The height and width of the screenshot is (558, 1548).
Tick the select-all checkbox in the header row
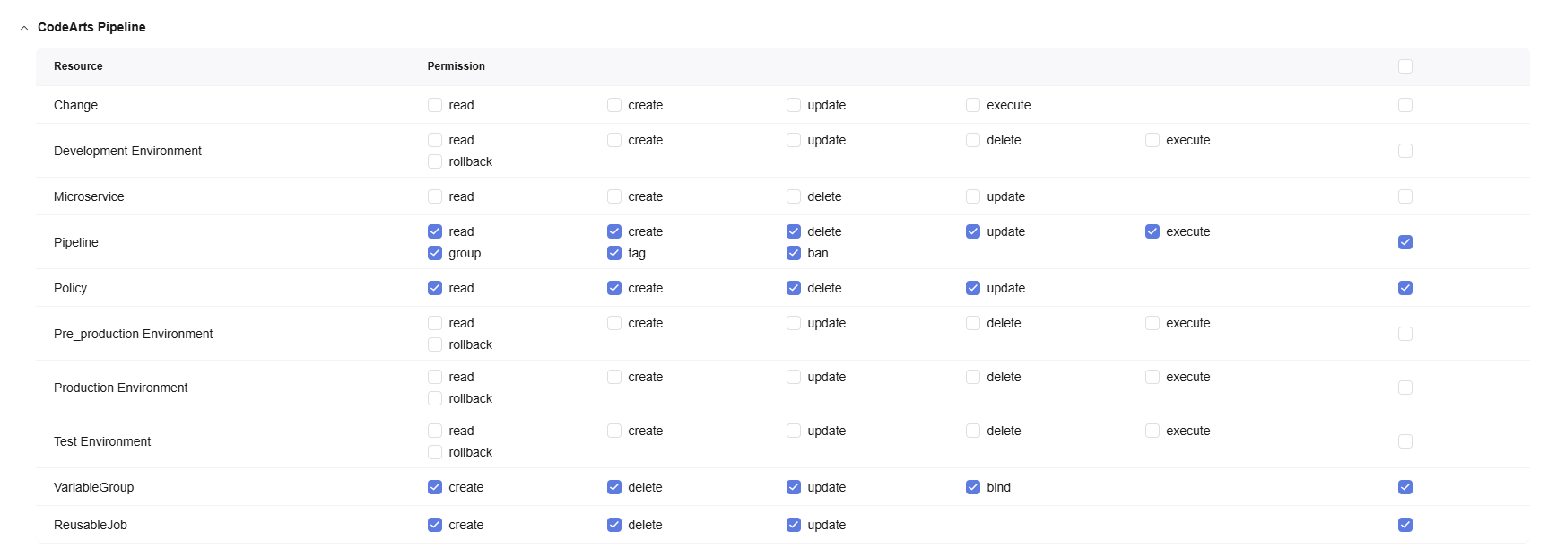(1405, 66)
